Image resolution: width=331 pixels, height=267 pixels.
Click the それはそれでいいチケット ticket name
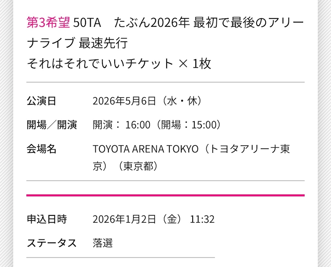[x=100, y=63]
